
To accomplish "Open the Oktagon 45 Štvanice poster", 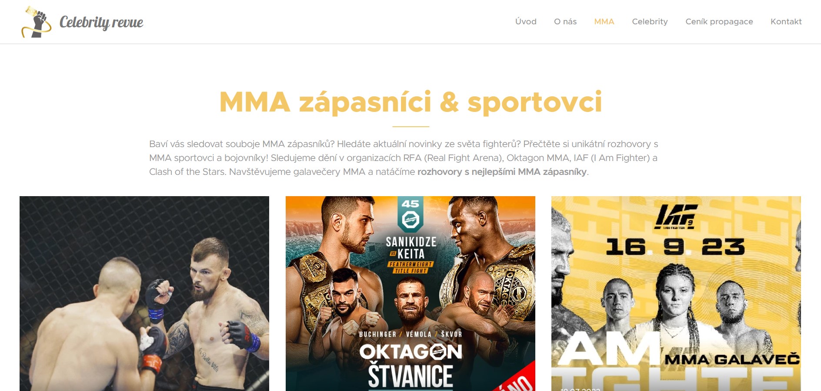I will coord(410,293).
